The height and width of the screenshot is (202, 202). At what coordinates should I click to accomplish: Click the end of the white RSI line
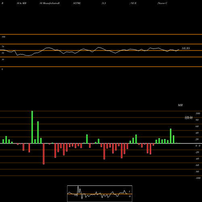pos(179,49)
